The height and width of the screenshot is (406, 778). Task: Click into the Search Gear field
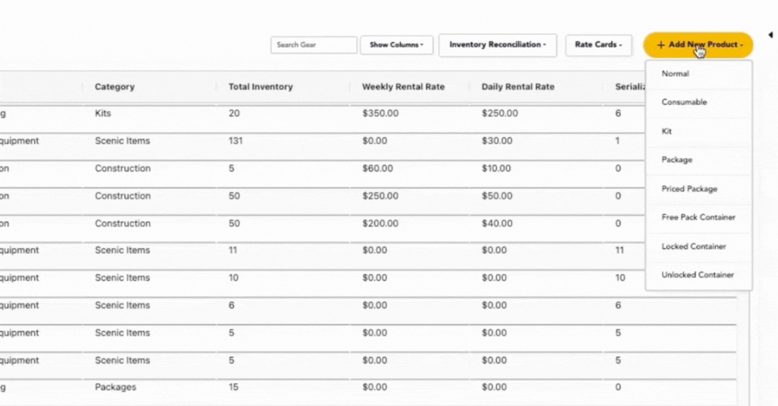(x=314, y=45)
